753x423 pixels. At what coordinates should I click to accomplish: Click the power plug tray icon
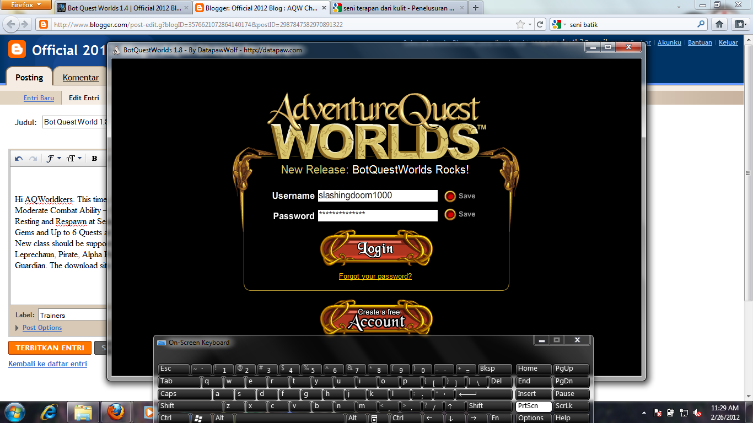tap(670, 413)
